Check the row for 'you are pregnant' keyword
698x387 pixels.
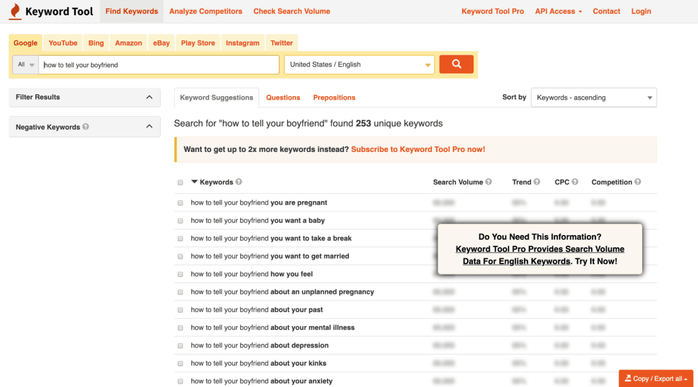coord(180,203)
